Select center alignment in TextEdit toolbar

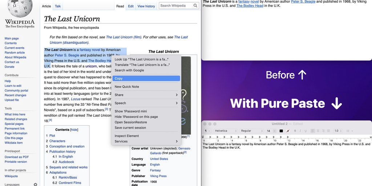click(x=318, y=131)
